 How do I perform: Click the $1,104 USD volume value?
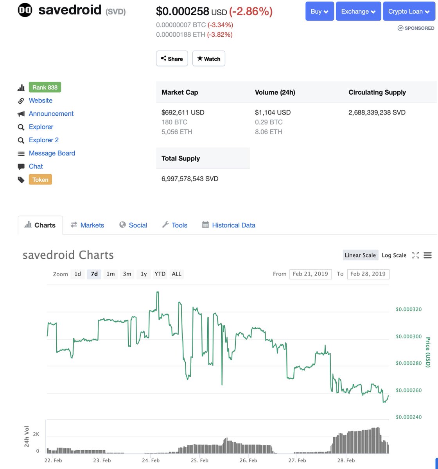[x=273, y=113]
